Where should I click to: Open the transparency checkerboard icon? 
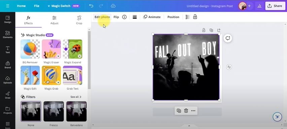click(188, 17)
